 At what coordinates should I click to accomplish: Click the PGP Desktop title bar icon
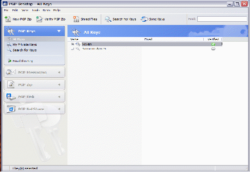click(x=5, y=4)
